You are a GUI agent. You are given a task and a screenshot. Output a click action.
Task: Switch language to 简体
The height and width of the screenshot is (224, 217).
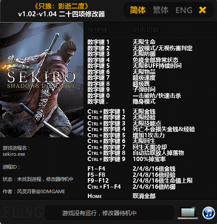tap(138, 10)
